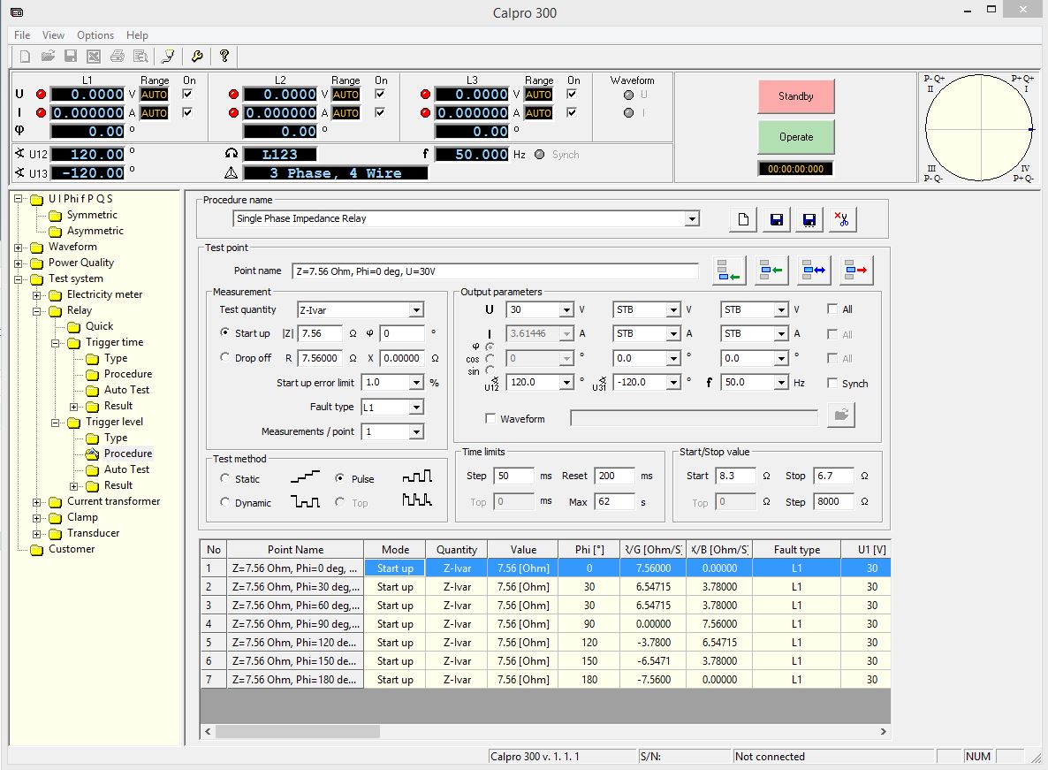Click the warning triangle wiring icon
This screenshot has width=1048, height=770.
pos(232,173)
